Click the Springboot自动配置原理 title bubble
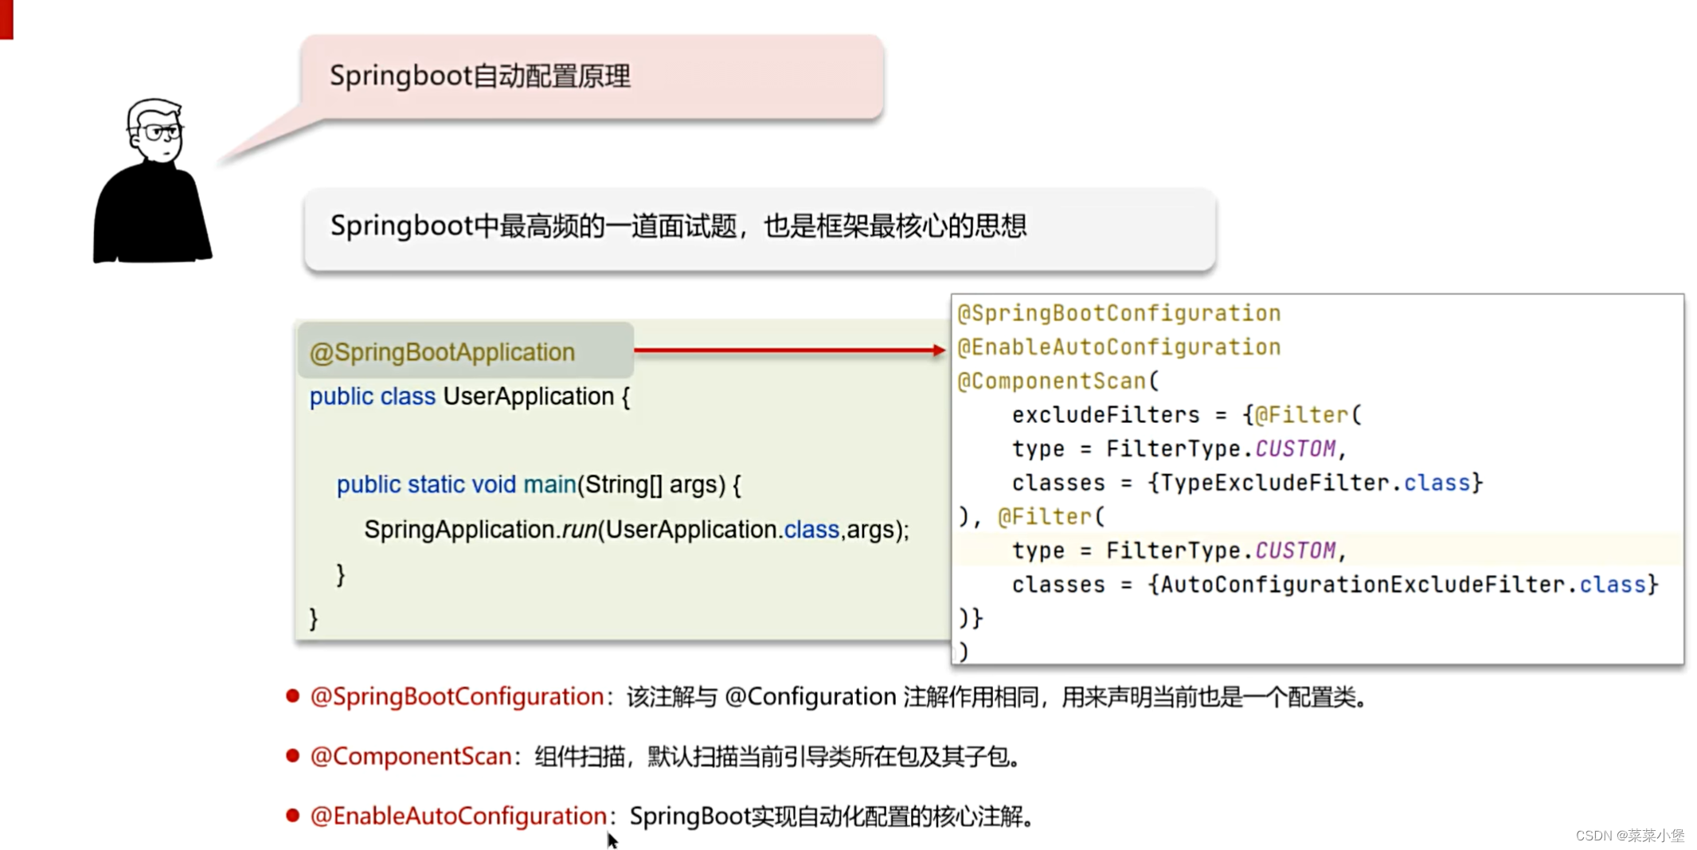The width and height of the screenshot is (1697, 850). click(592, 77)
